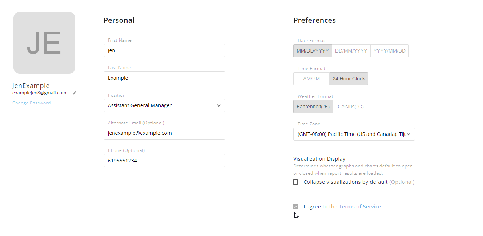Click the Last Name input field
This screenshot has width=483, height=236.
click(x=164, y=78)
